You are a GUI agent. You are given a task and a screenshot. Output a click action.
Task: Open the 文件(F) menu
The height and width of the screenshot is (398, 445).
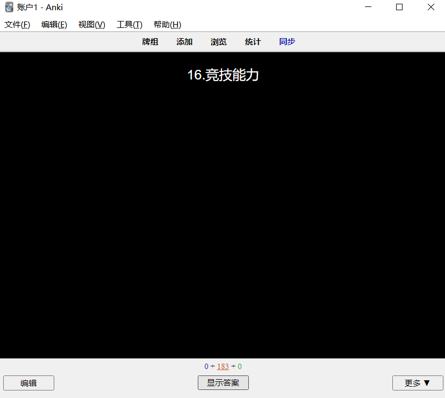click(17, 25)
